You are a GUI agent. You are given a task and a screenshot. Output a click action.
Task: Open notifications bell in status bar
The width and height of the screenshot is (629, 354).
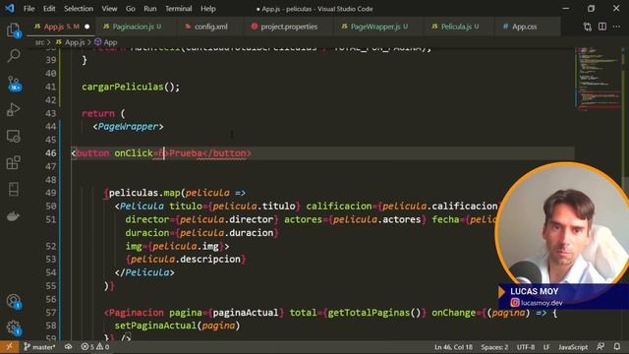coord(617,347)
